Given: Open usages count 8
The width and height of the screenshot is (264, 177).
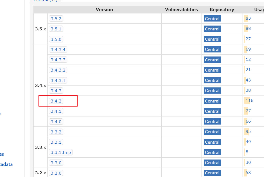Looking at the screenshot, I should [247, 152].
